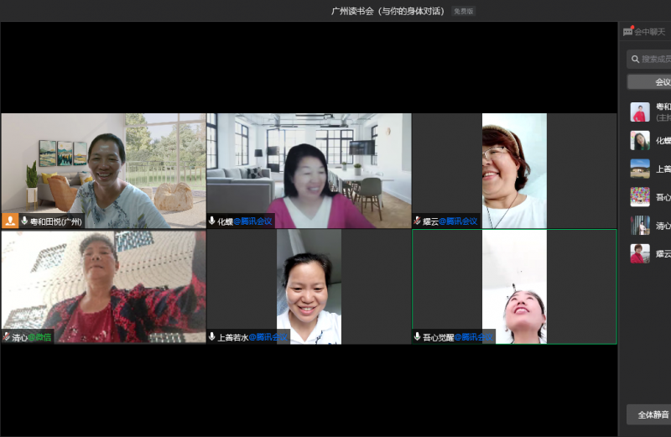Click the 化蝶 video tile
The image size is (671, 437).
coord(309,168)
